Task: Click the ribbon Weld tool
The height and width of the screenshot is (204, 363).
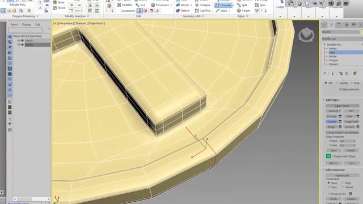Action: pyautogui.click(x=221, y=11)
